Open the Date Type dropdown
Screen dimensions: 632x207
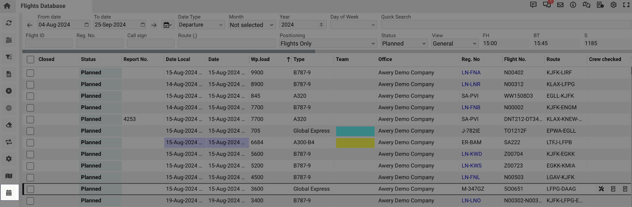point(201,25)
